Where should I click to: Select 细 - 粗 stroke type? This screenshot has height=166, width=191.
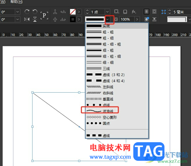[x=117, y=50]
